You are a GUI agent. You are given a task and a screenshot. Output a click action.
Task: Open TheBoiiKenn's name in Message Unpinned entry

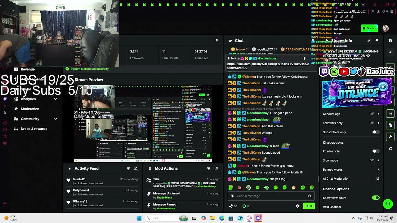coord(164,198)
